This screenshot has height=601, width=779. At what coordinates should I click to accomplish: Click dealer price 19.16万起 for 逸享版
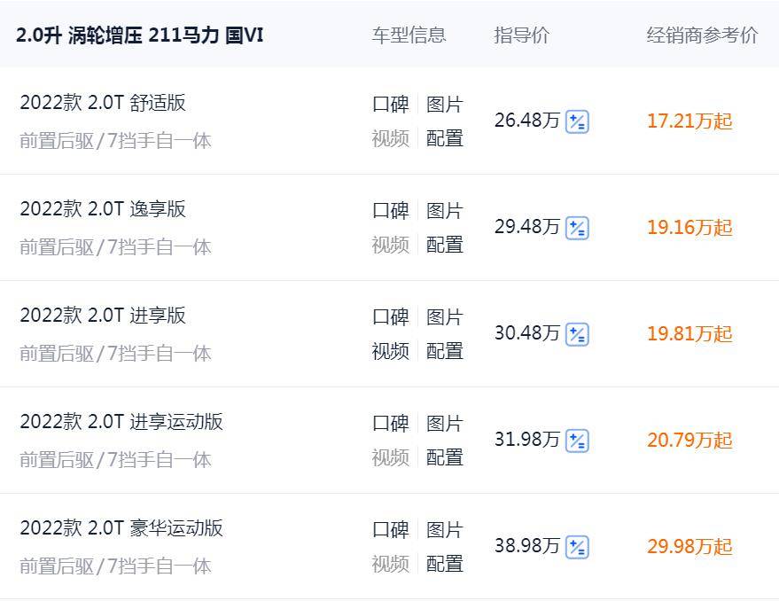[x=689, y=228]
